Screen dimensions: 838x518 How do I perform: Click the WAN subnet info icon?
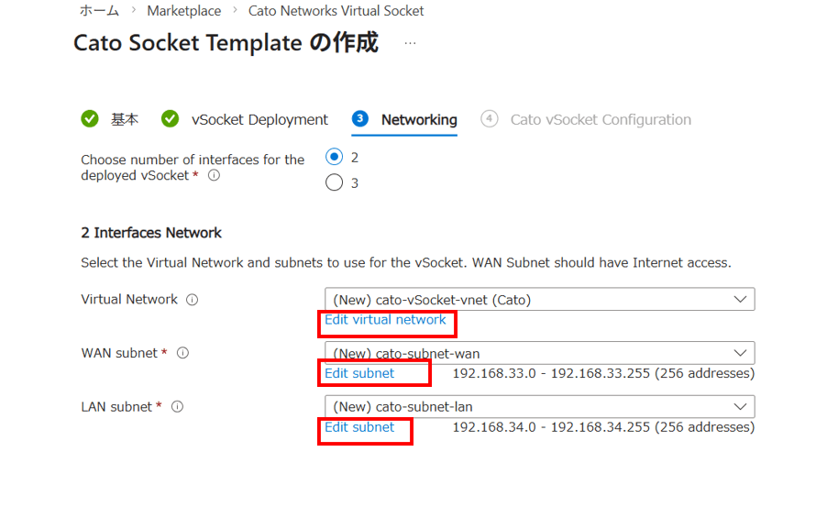(182, 353)
